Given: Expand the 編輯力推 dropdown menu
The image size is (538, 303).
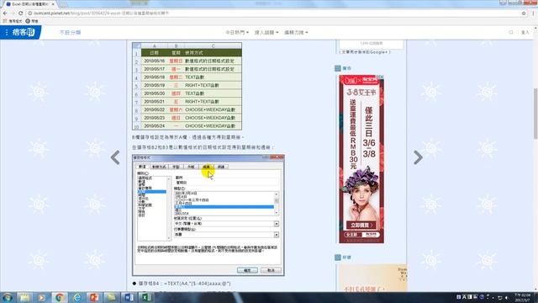Looking at the screenshot, I should 296,32.
